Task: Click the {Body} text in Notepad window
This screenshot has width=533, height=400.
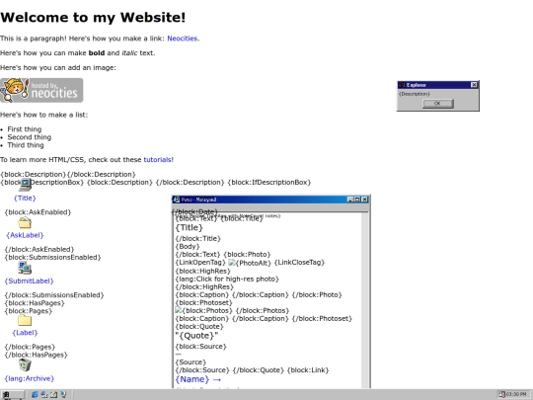Action: (x=188, y=246)
